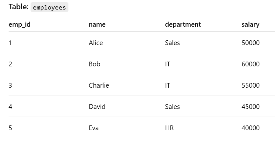The height and width of the screenshot is (141, 275).
Task: Click Bob's IT department cell
Action: 167,64
